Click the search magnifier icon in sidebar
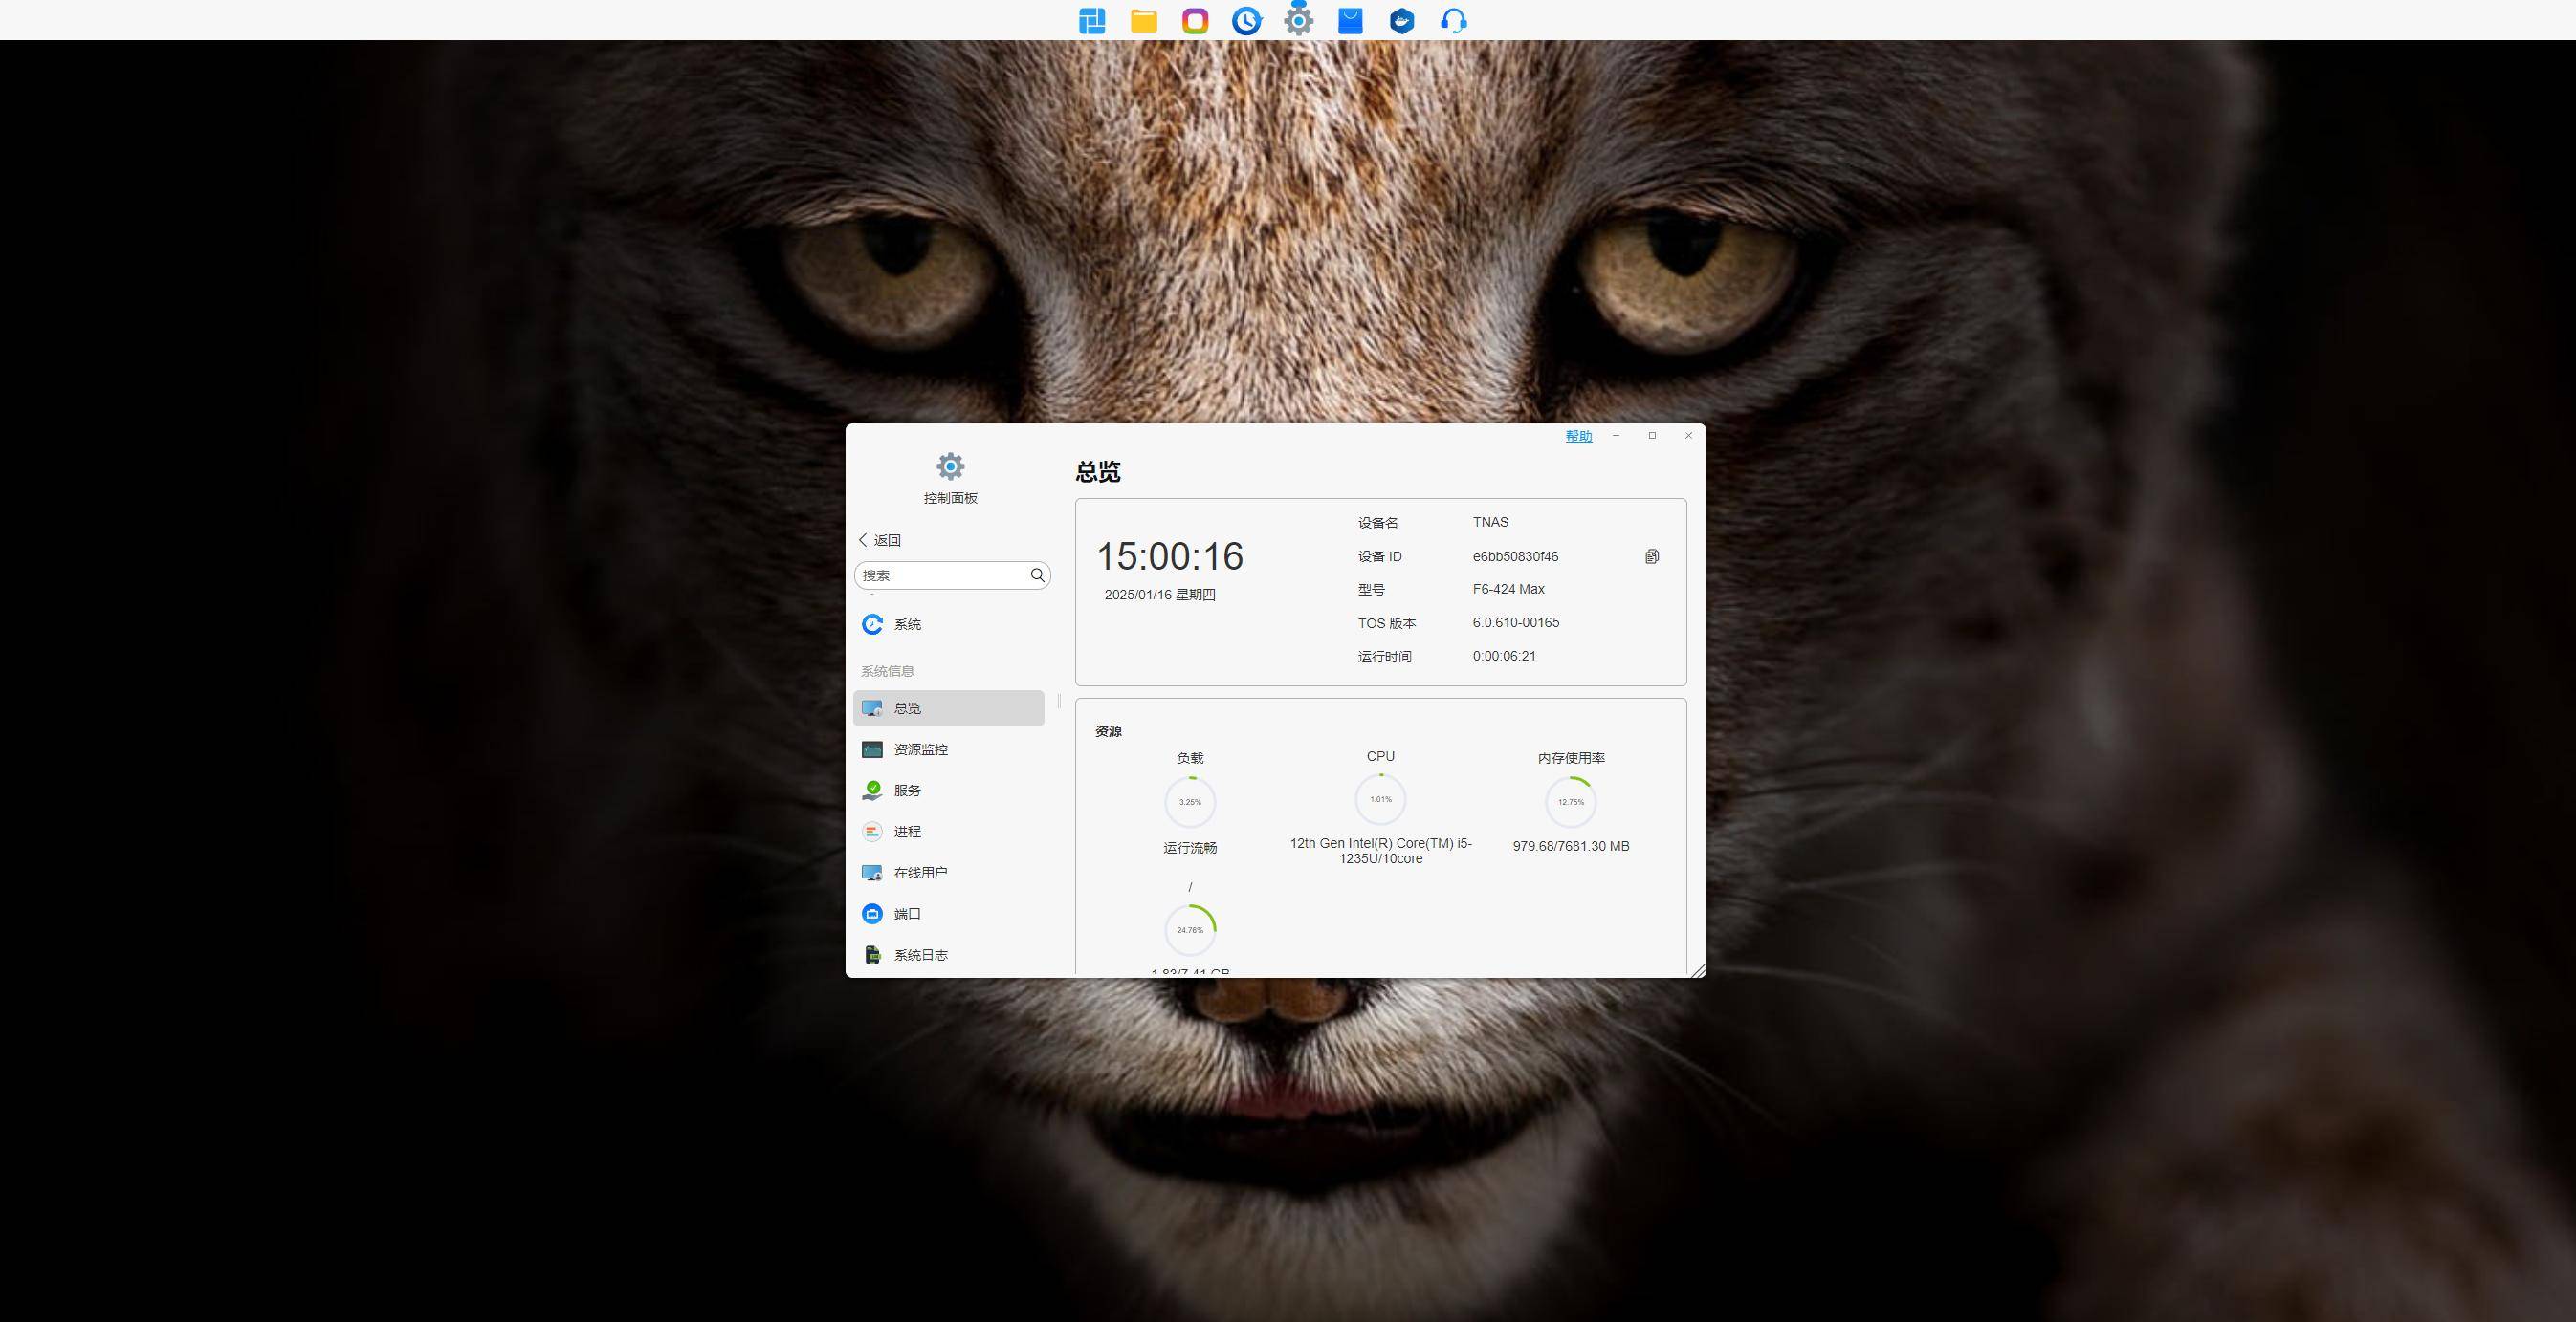Viewport: 2576px width, 1322px height. click(1037, 574)
